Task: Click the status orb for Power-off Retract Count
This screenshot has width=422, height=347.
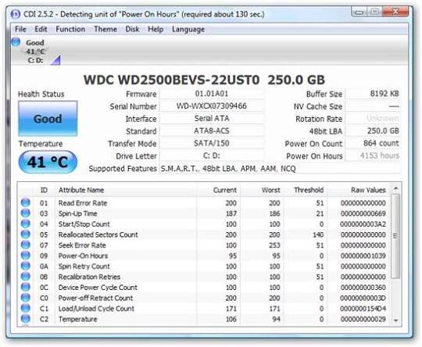Action: [25, 297]
